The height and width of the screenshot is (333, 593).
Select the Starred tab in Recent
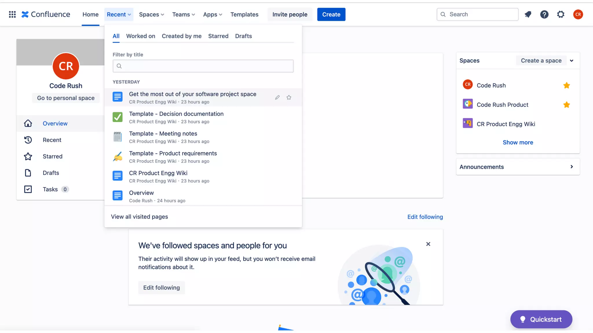pos(218,36)
